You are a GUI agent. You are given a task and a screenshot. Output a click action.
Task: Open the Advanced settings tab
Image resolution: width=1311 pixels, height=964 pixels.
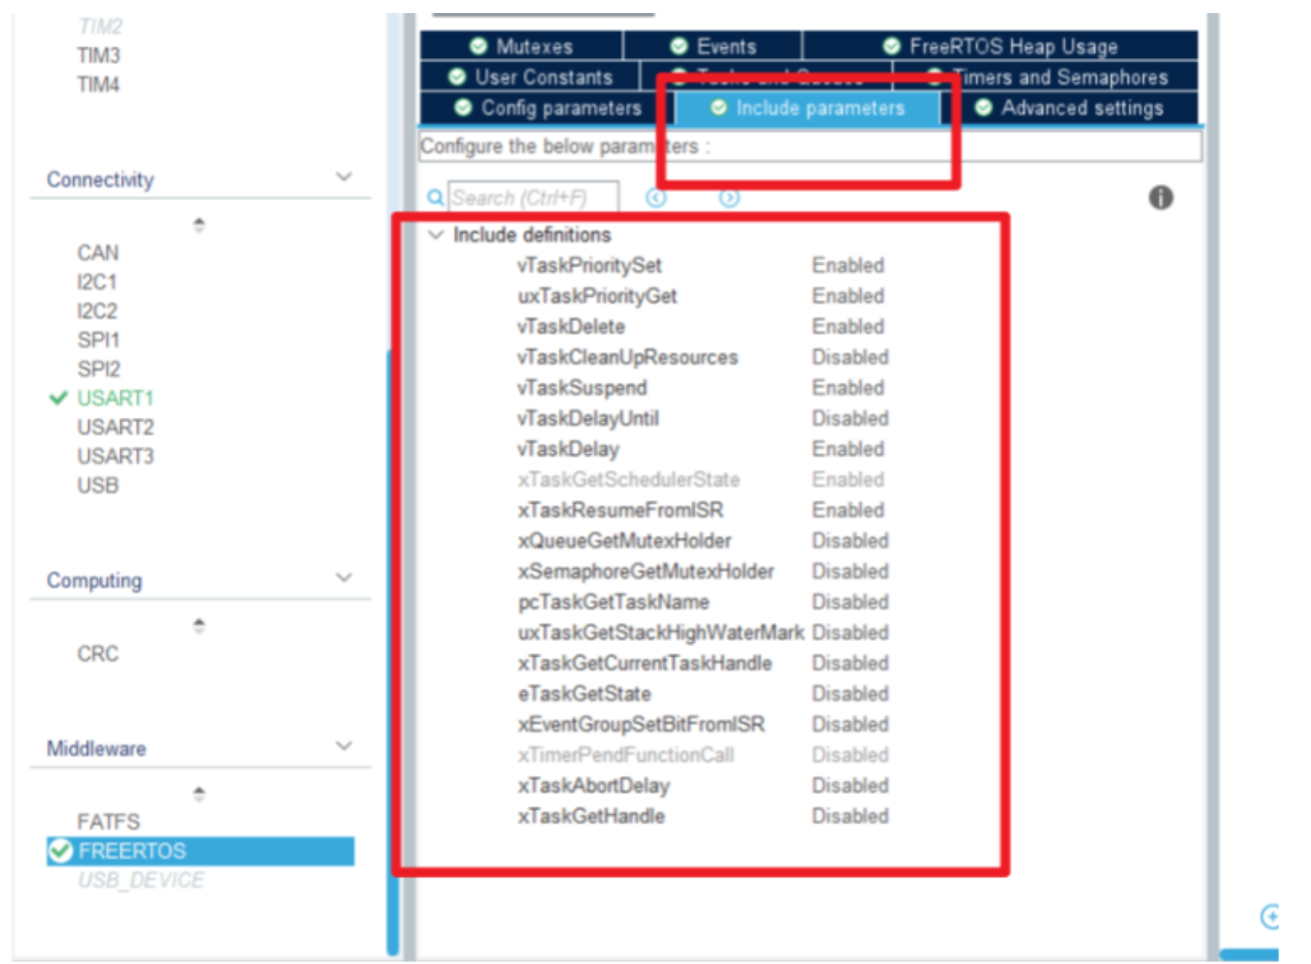(x=1070, y=108)
